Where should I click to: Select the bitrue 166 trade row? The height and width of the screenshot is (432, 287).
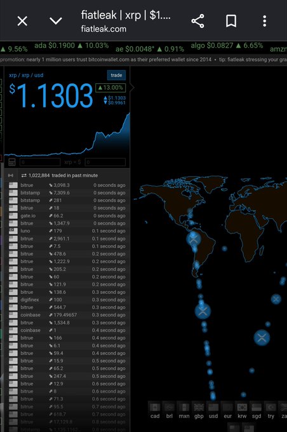click(67, 338)
